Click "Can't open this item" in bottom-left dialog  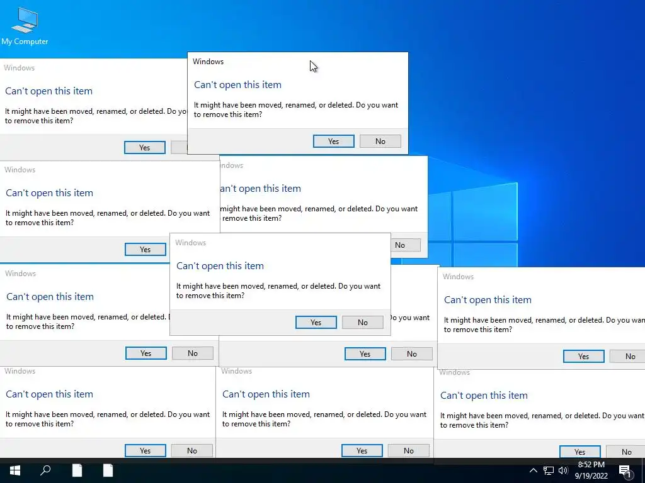pos(49,394)
